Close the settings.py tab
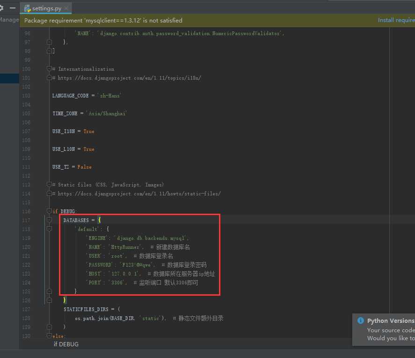 click(66, 8)
